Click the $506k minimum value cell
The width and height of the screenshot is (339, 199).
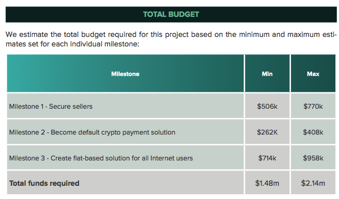point(267,106)
